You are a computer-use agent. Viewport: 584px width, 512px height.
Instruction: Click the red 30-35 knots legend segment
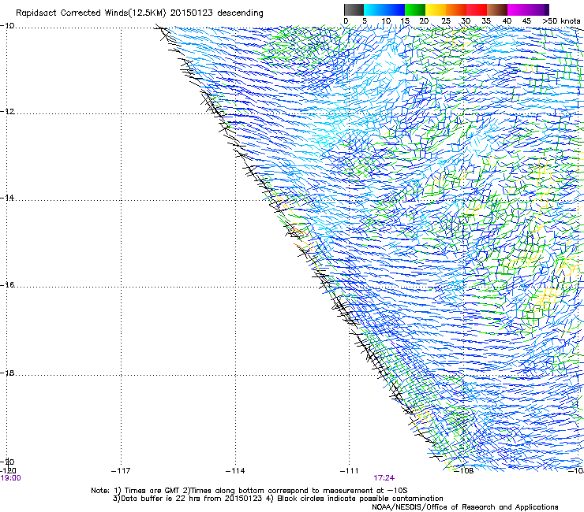[477, 9]
